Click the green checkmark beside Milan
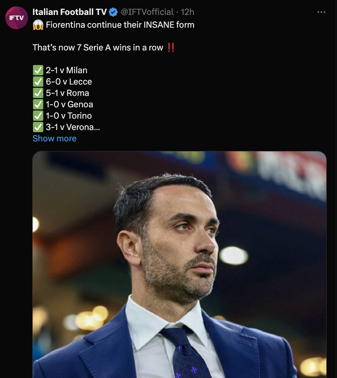The image size is (337, 378). point(38,70)
